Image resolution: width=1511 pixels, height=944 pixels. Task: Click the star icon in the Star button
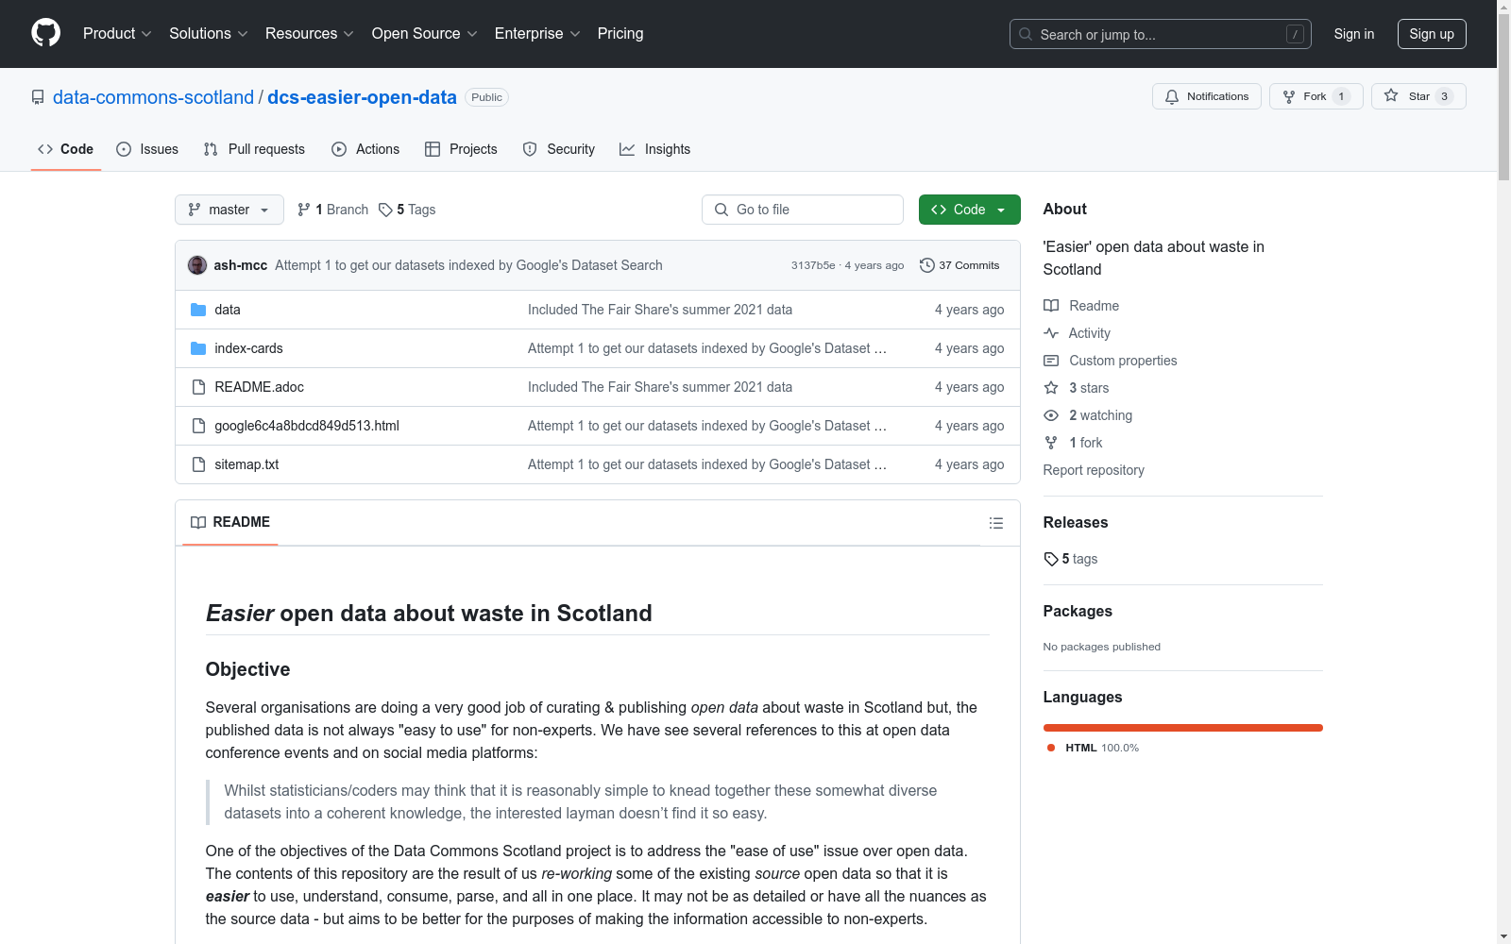pyautogui.click(x=1391, y=95)
